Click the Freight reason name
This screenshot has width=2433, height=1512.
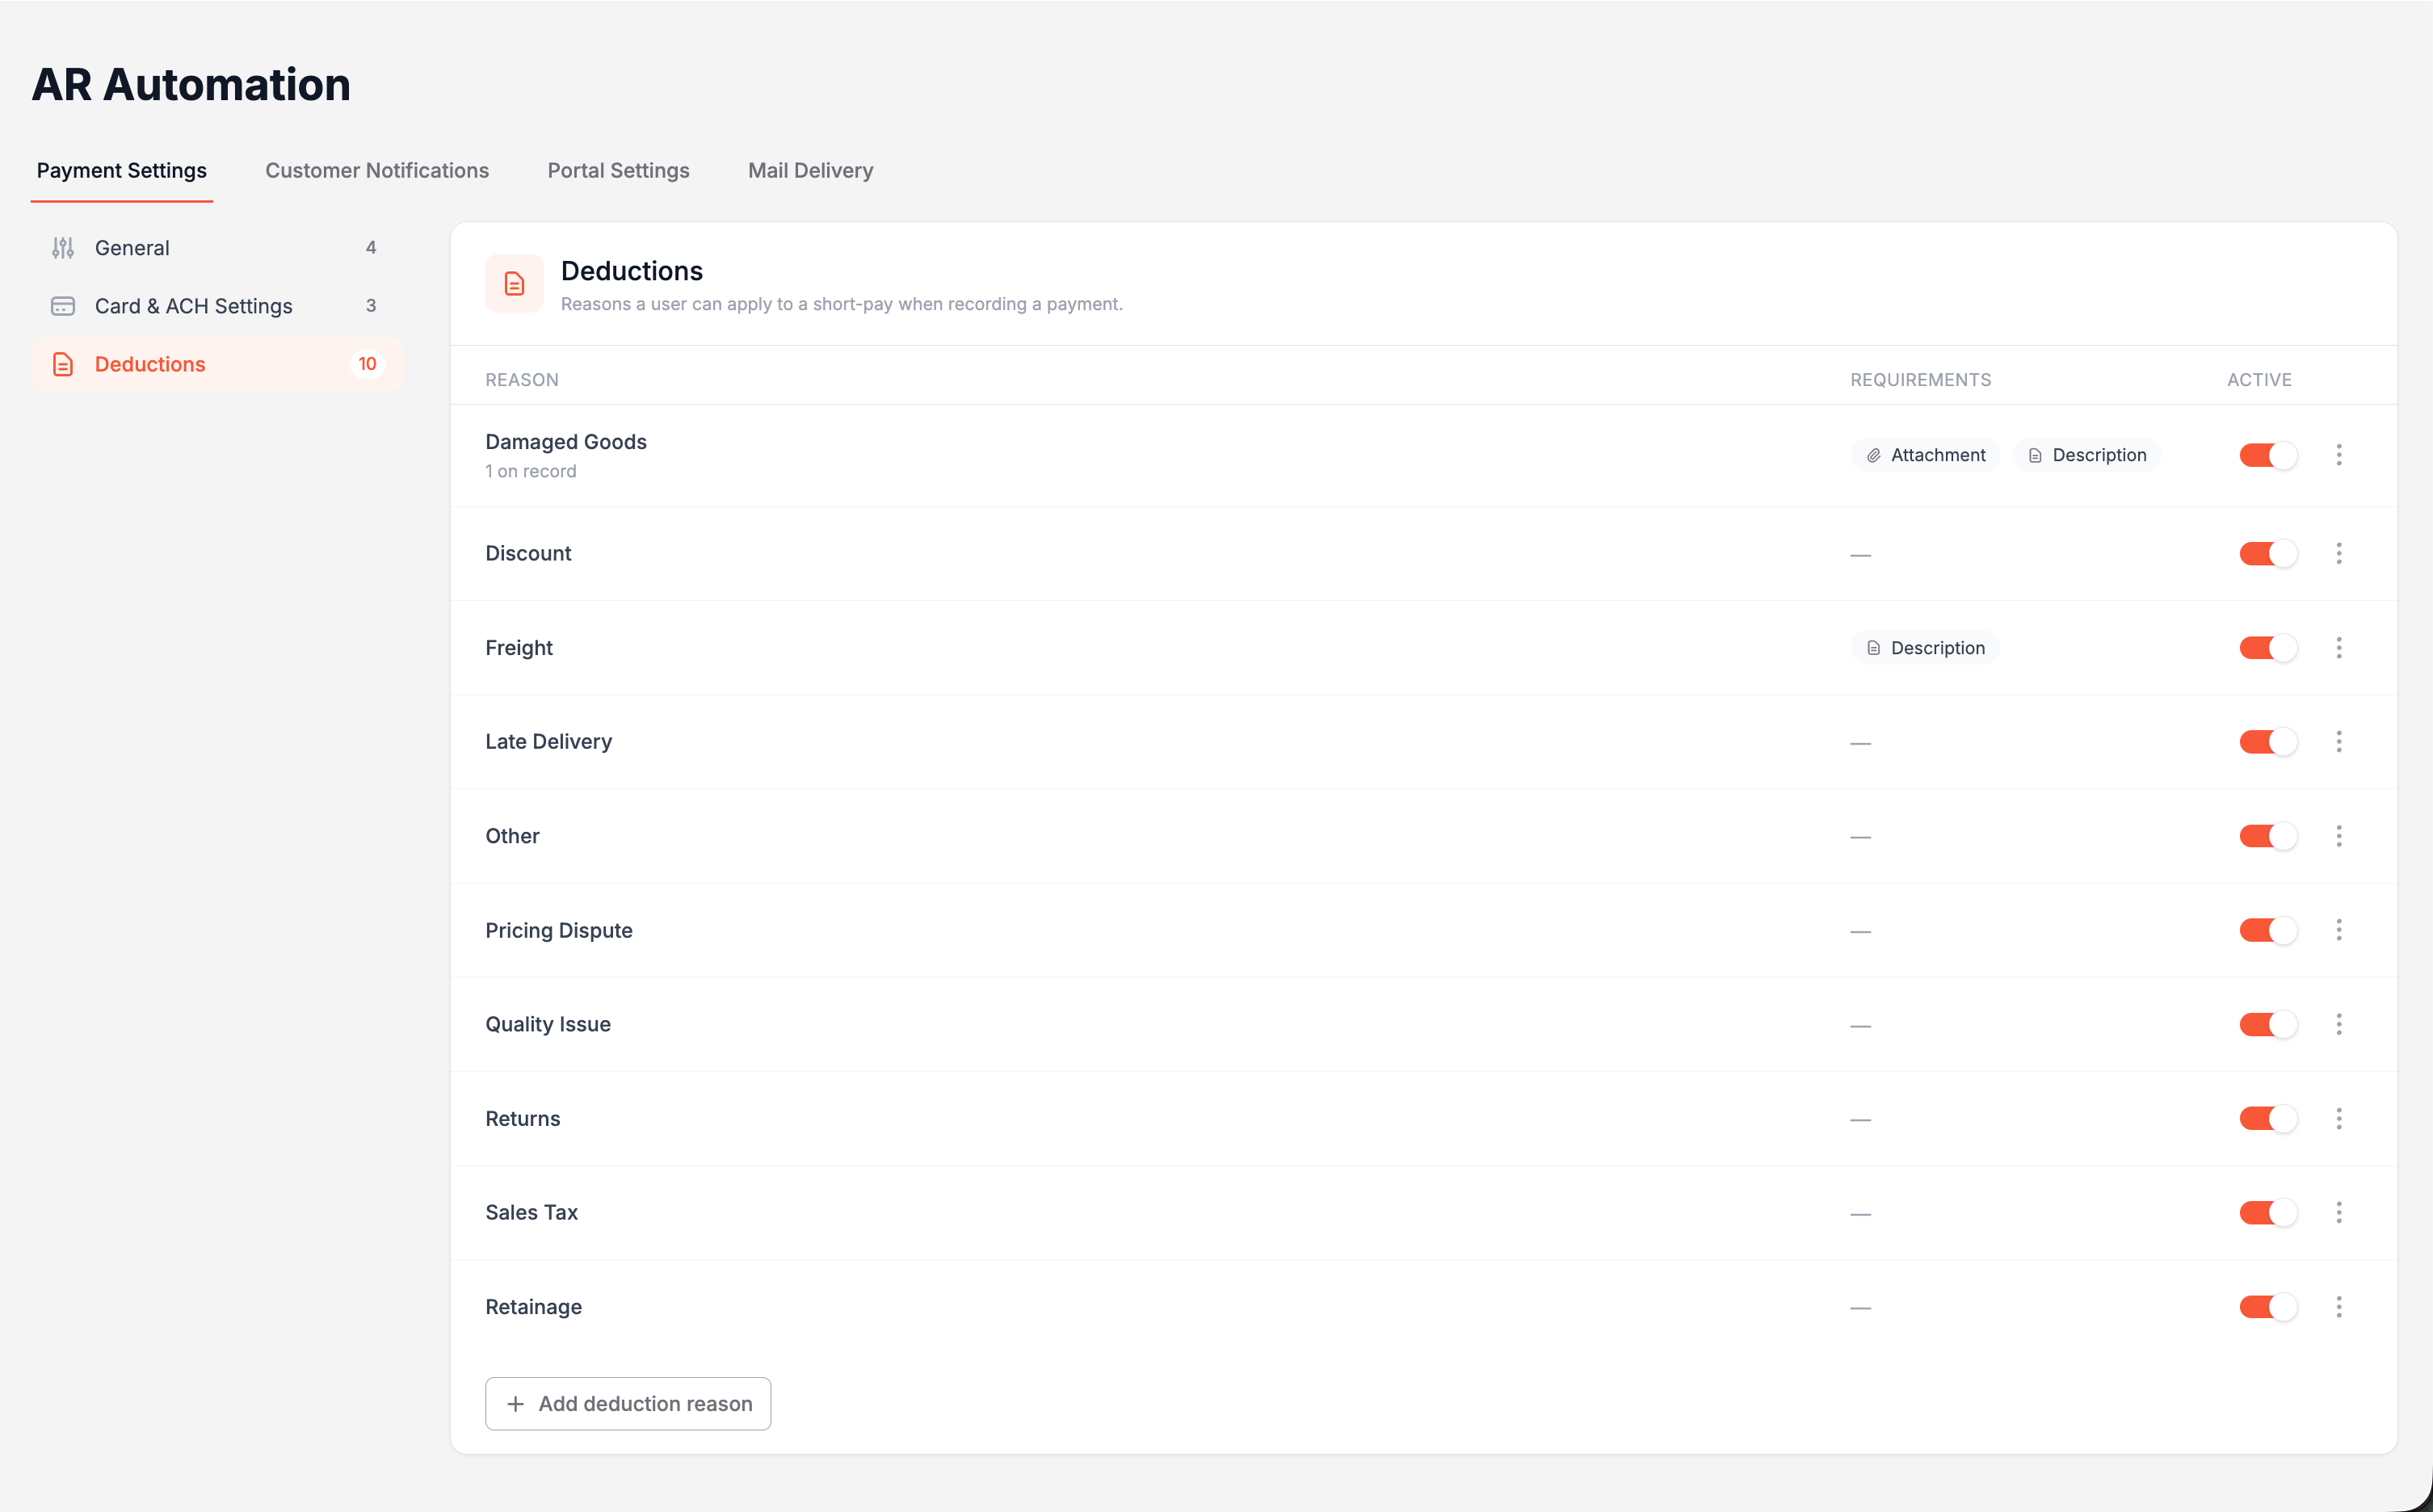click(x=519, y=648)
